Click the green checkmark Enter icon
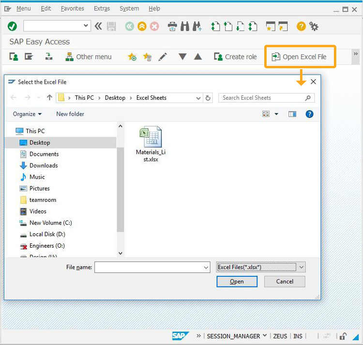Viewport: 363px width, 345px height. 12,26
